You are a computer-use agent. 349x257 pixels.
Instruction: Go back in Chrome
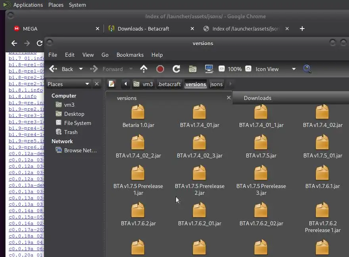tap(14, 43)
